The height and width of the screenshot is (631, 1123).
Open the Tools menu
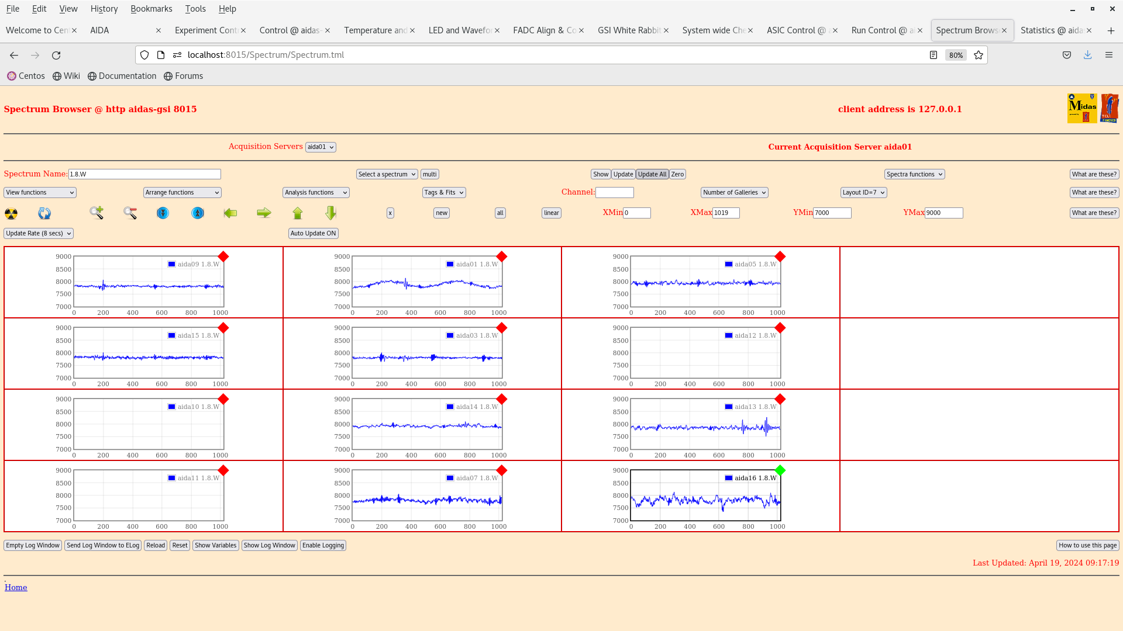coord(195,9)
